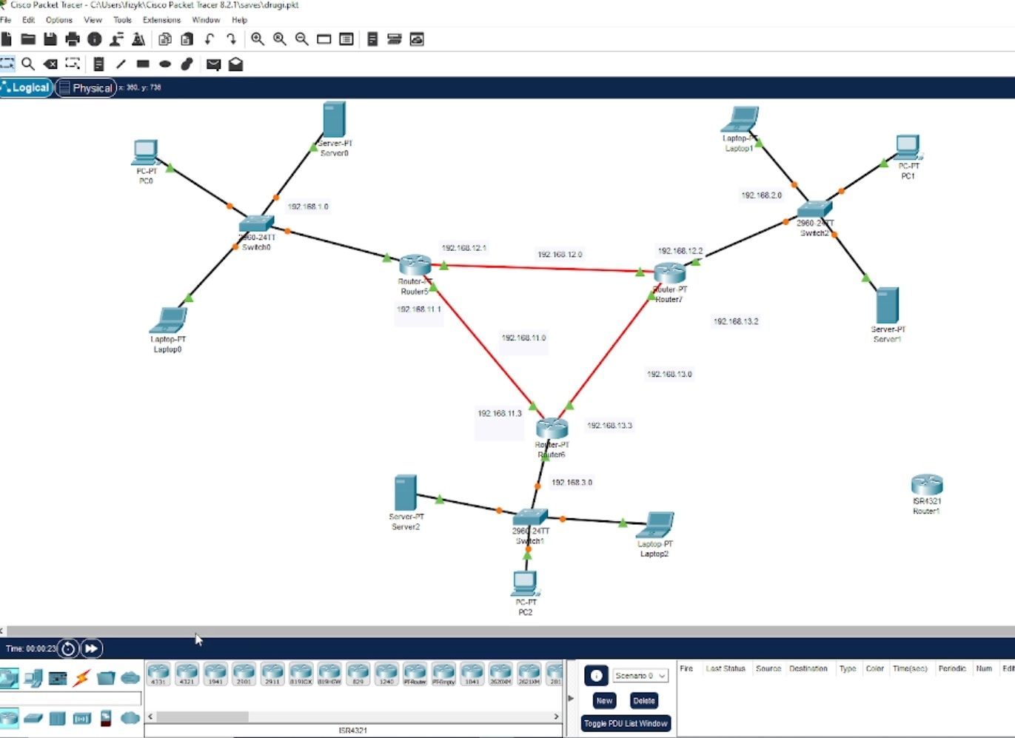Power cycle devices via the reset time button
The width and height of the screenshot is (1015, 738).
point(68,648)
